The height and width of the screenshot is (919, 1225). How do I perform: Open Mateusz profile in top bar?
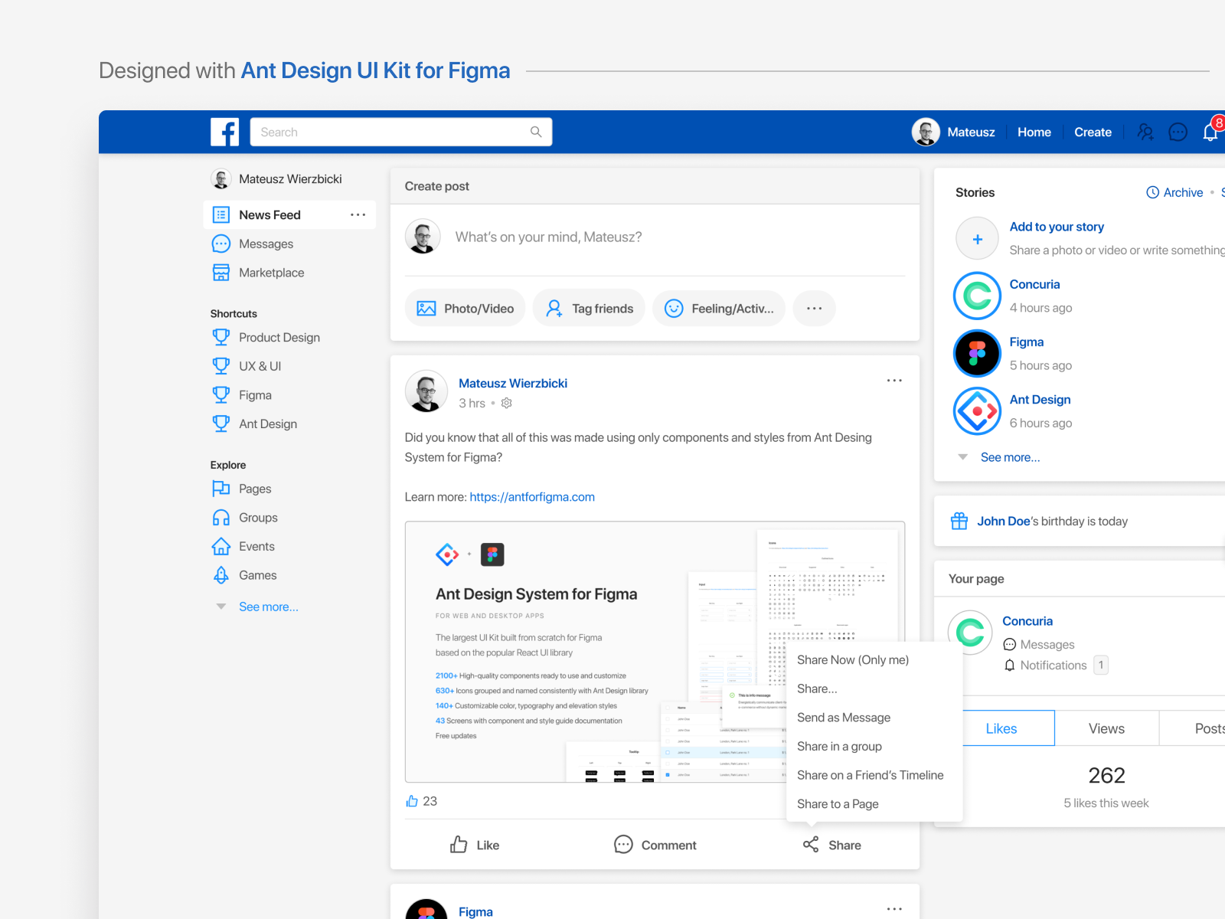pos(953,132)
